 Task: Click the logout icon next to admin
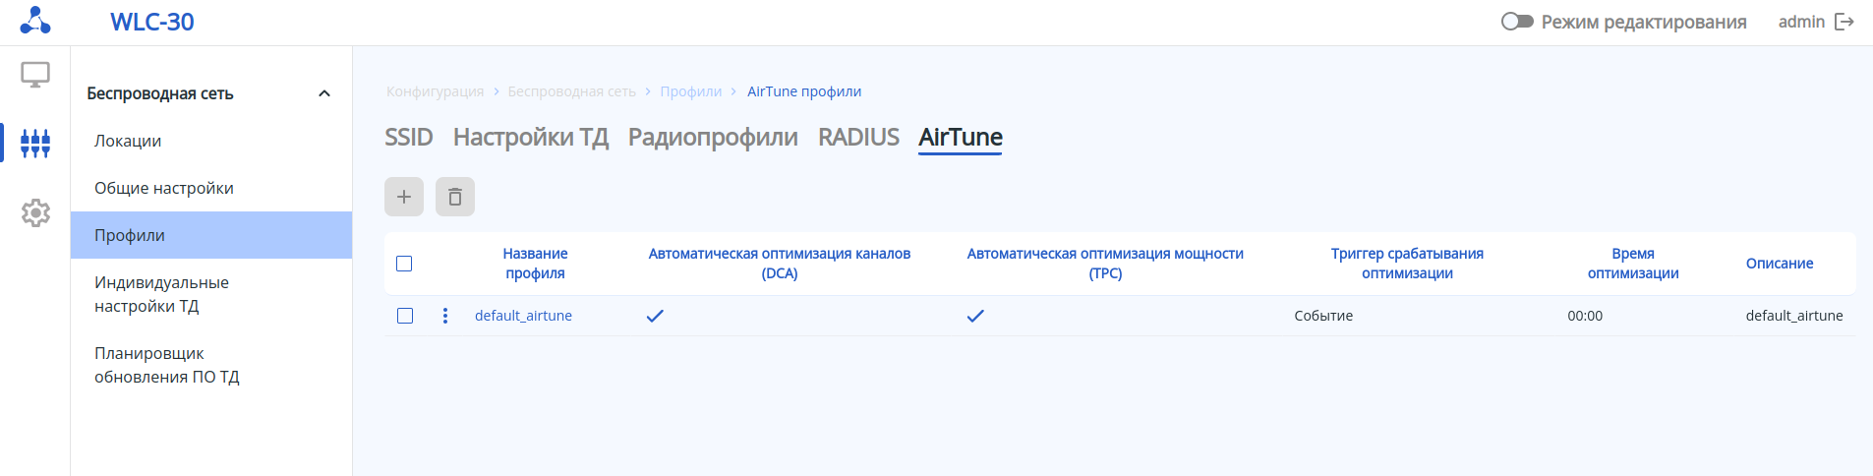click(1844, 22)
